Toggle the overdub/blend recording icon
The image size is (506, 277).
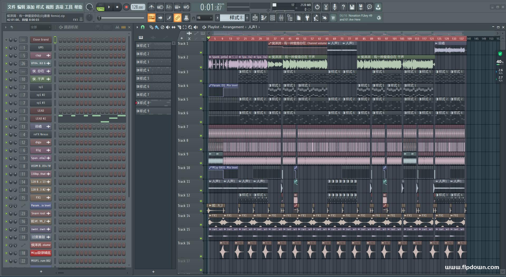pos(178,7)
